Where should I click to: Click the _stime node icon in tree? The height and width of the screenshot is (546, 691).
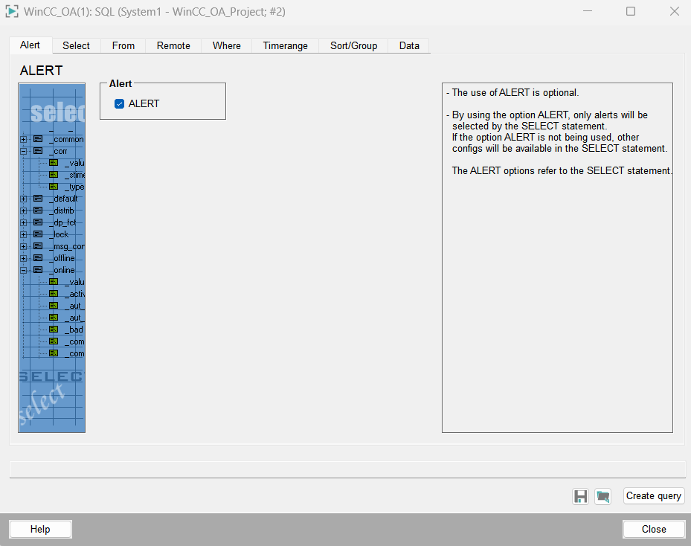pyautogui.click(x=54, y=175)
